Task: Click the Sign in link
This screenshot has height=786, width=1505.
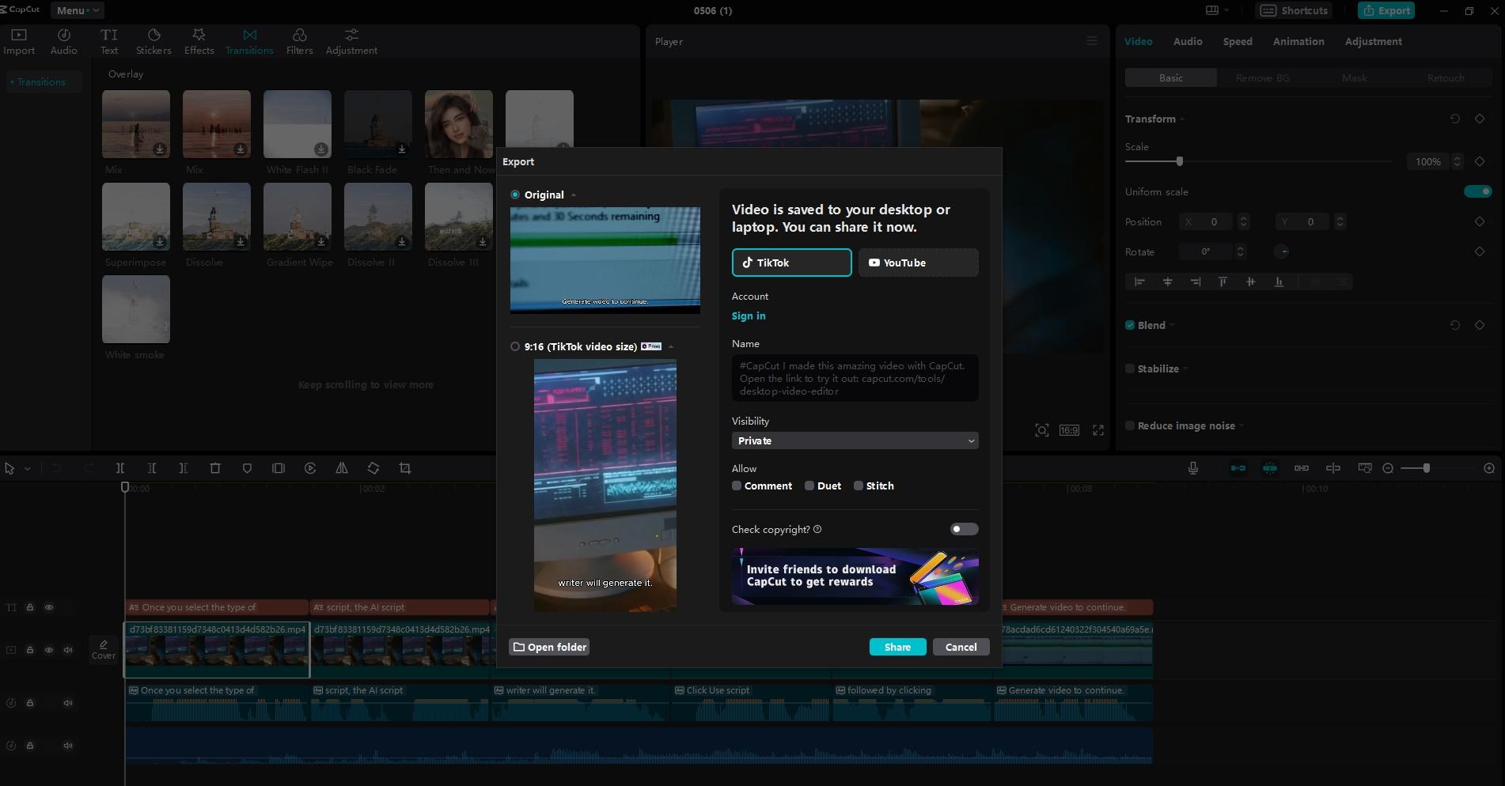Action: point(749,316)
